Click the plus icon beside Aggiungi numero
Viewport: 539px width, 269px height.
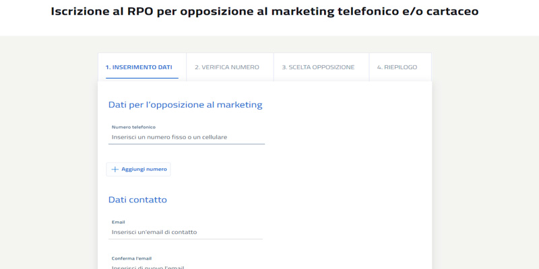(x=115, y=169)
